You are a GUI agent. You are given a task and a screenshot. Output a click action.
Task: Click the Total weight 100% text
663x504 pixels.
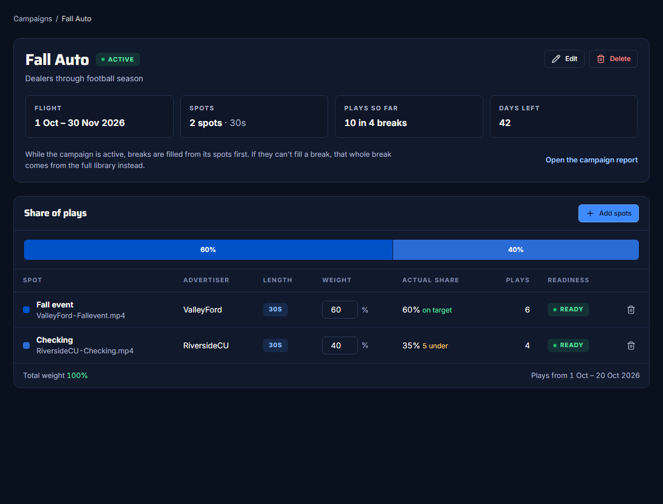click(x=55, y=375)
